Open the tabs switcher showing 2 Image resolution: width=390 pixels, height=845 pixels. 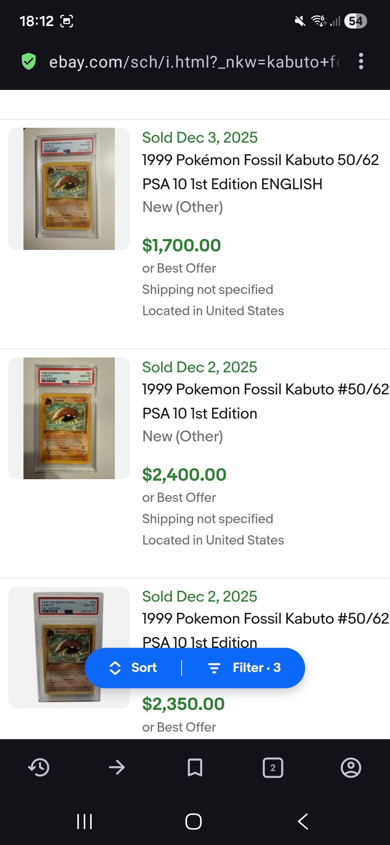[x=273, y=767]
